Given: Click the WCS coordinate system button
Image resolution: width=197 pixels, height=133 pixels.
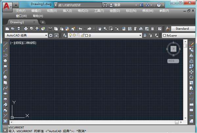Looking at the screenshot, I should click(173, 61).
